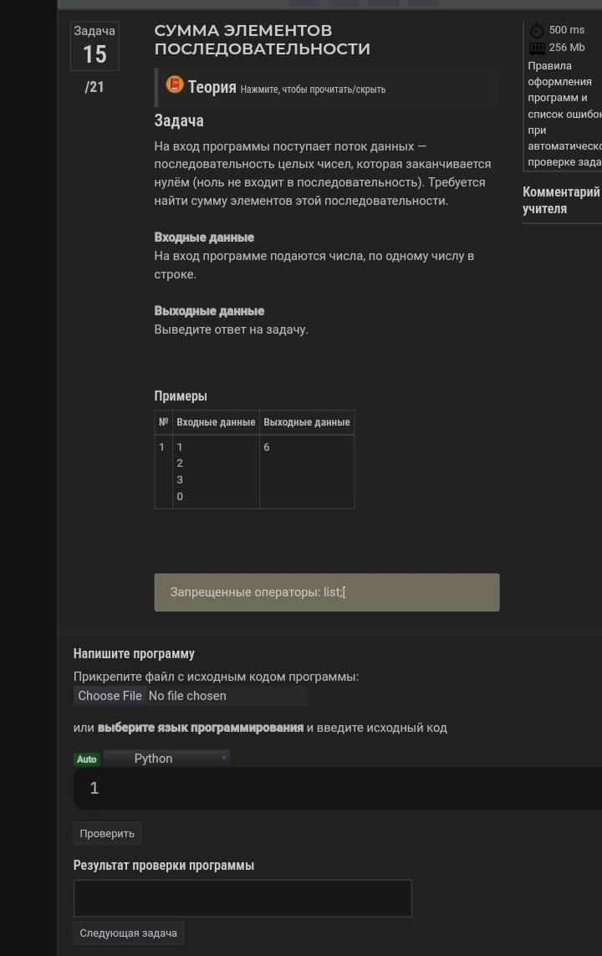602x956 pixels.
Task: Click the Примеры section heading
Action: pos(181,396)
